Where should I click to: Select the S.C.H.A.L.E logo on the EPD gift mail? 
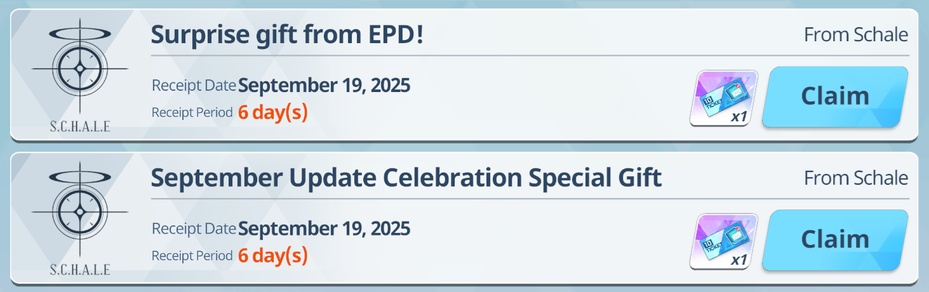[80, 75]
